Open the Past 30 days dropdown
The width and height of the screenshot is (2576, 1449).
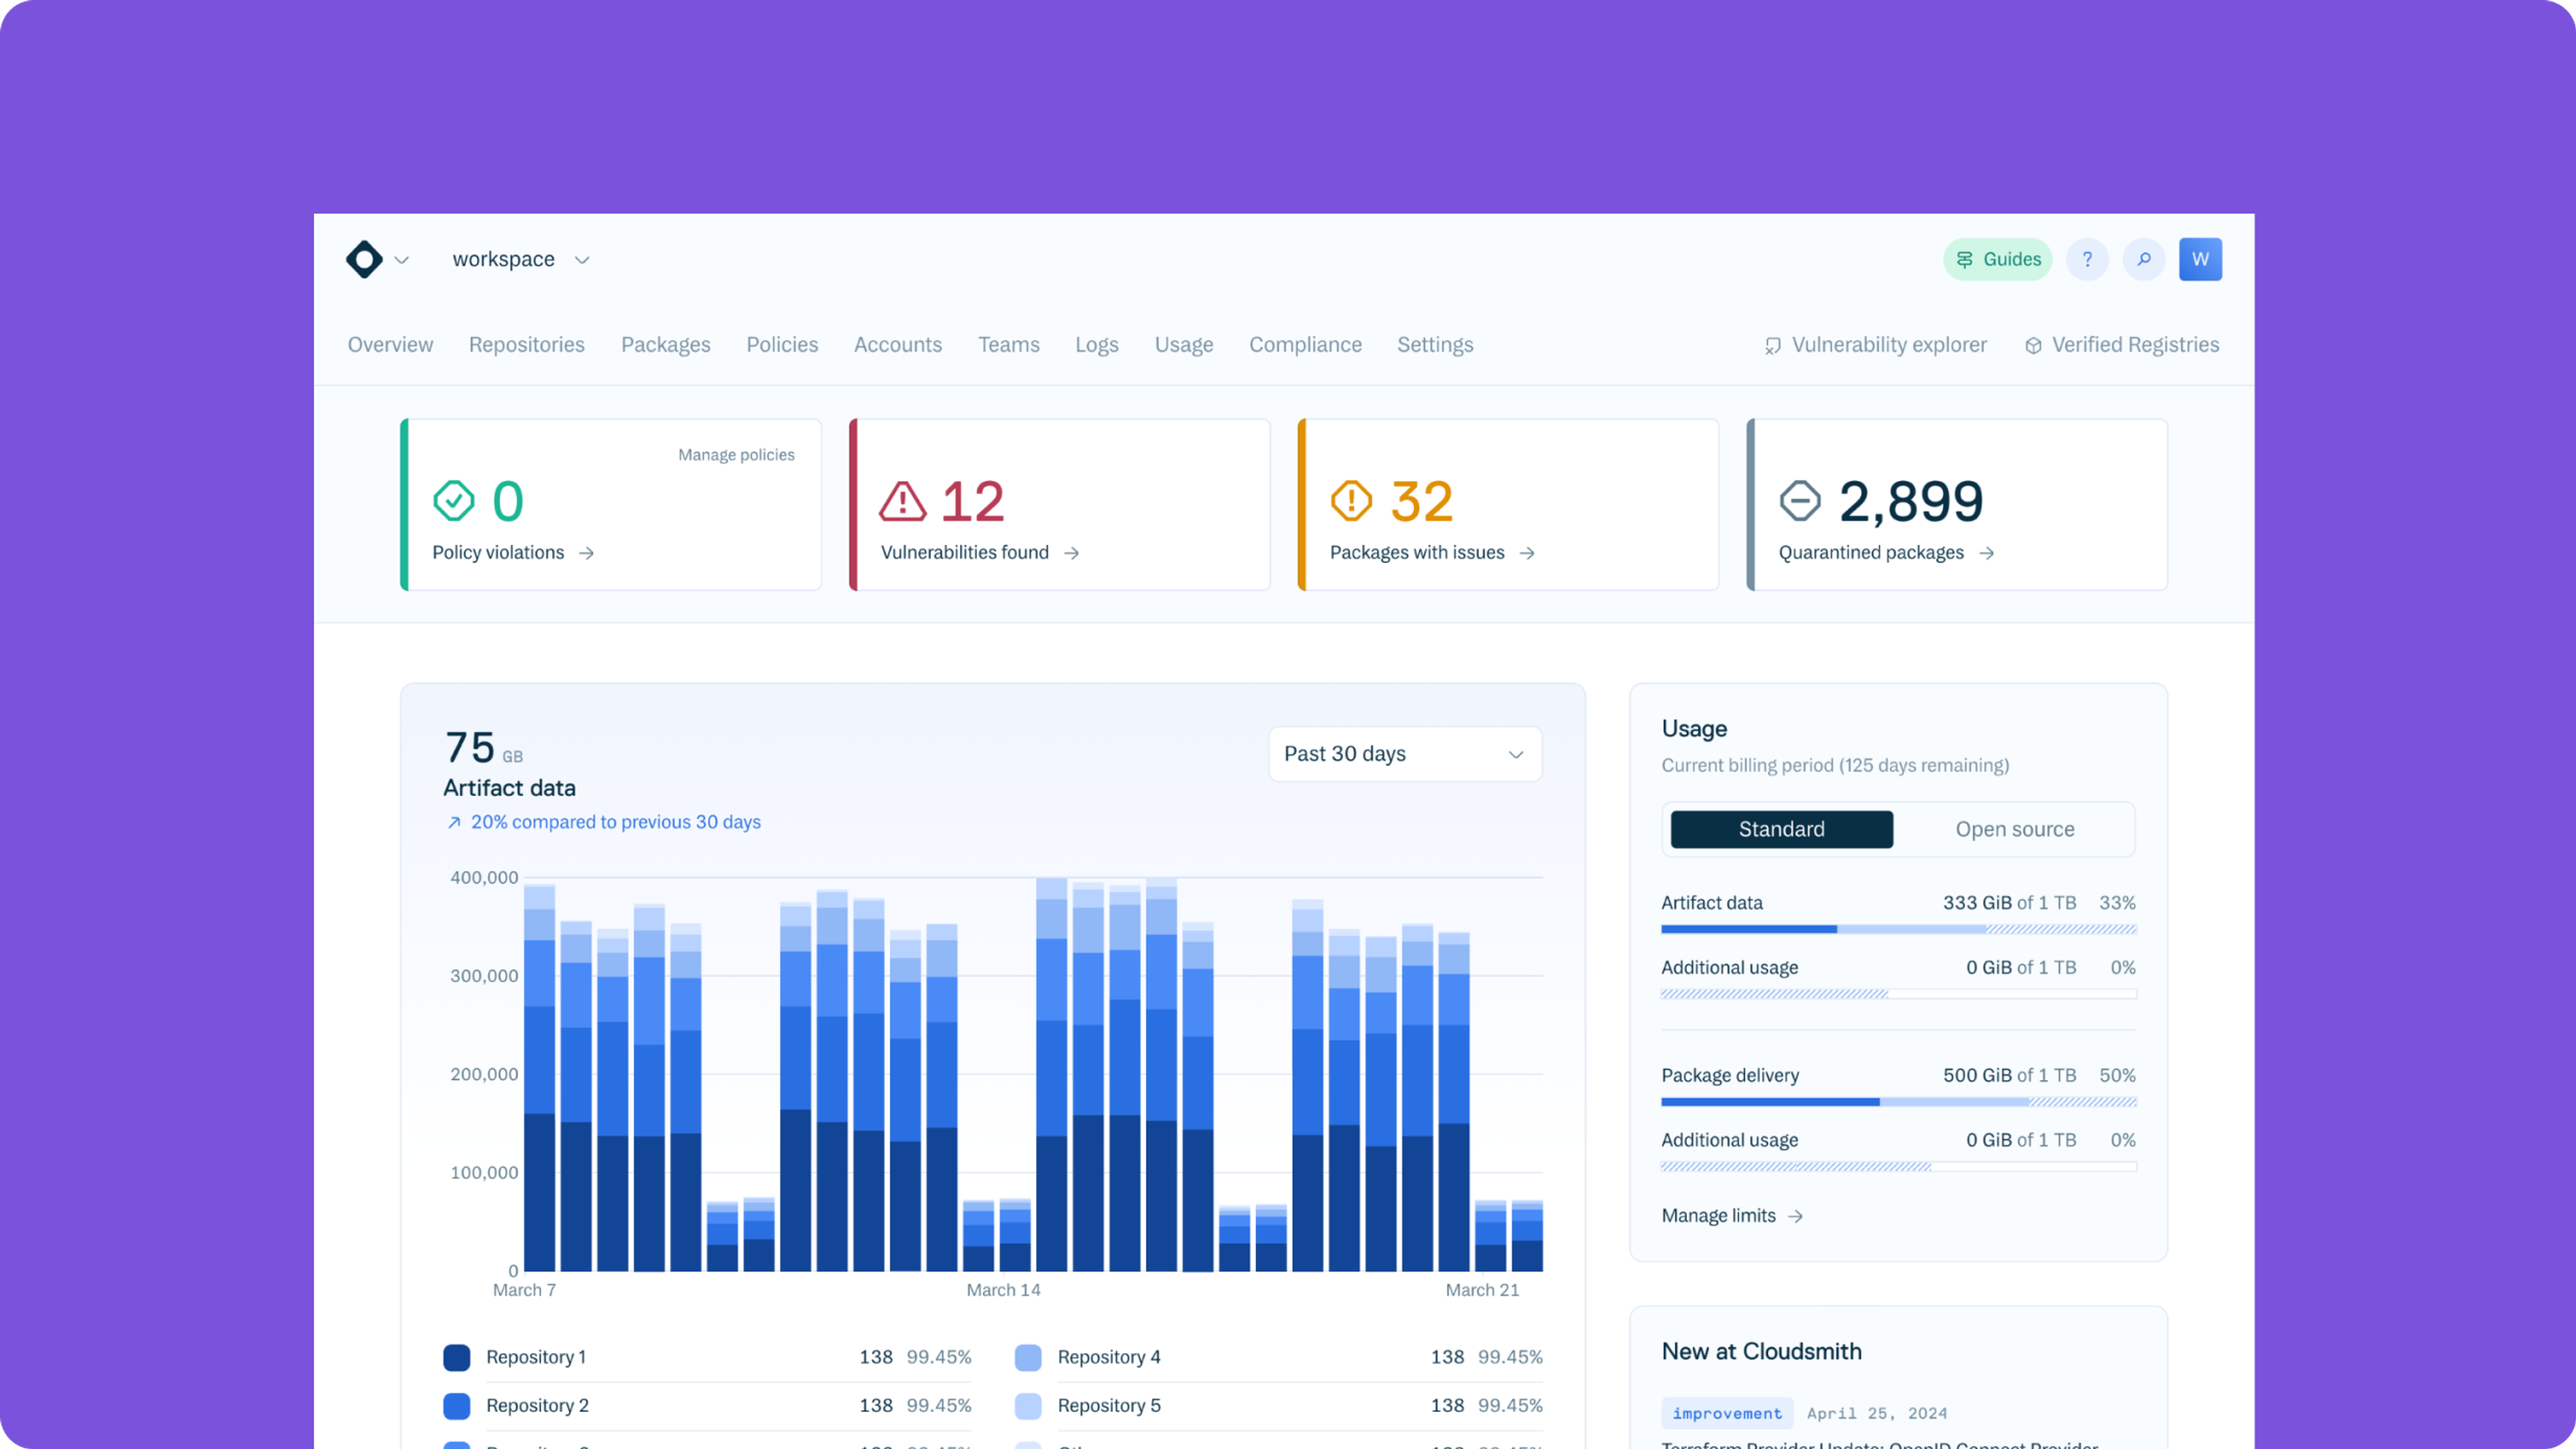click(1404, 754)
